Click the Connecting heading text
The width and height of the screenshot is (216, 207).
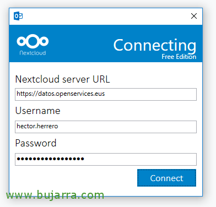click(x=155, y=45)
